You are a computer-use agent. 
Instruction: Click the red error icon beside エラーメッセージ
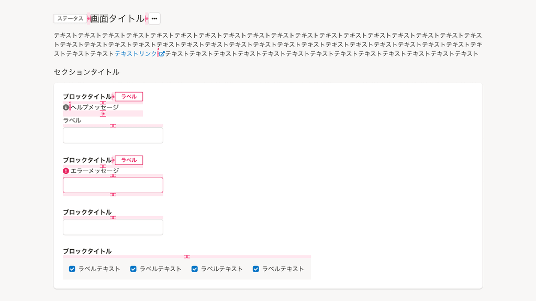tap(66, 171)
